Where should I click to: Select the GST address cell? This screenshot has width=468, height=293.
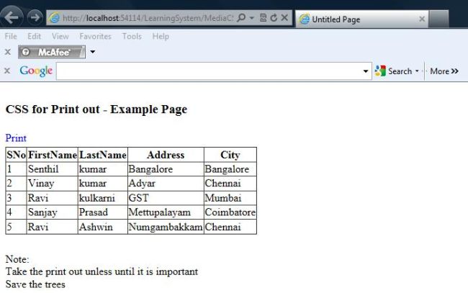coord(166,198)
